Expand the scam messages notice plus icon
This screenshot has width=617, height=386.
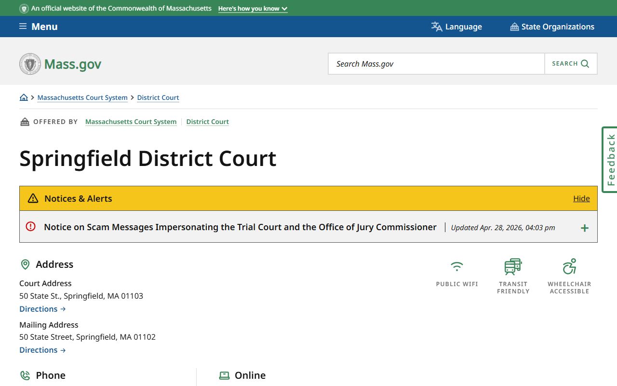point(585,228)
